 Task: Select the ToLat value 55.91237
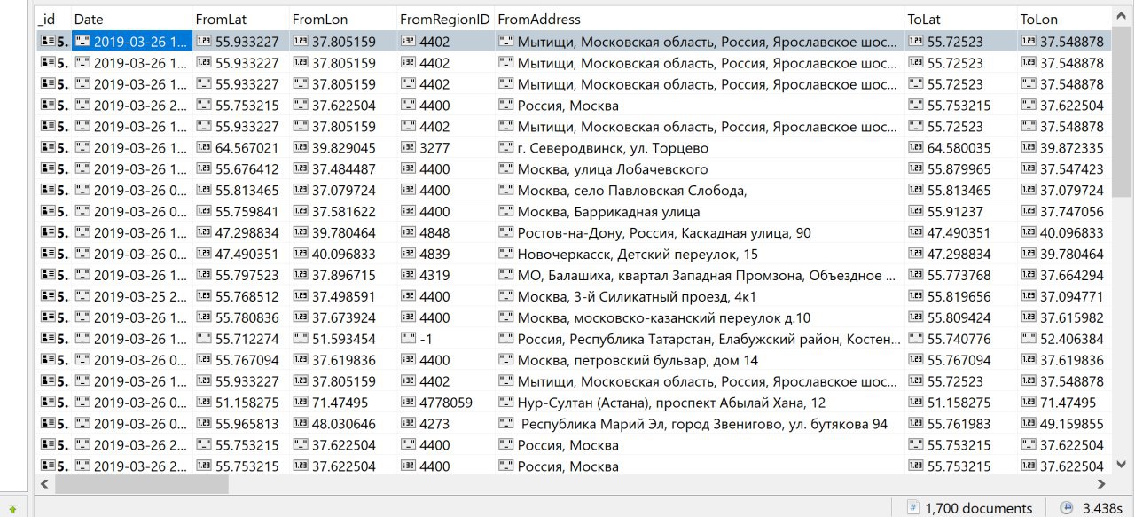click(955, 212)
